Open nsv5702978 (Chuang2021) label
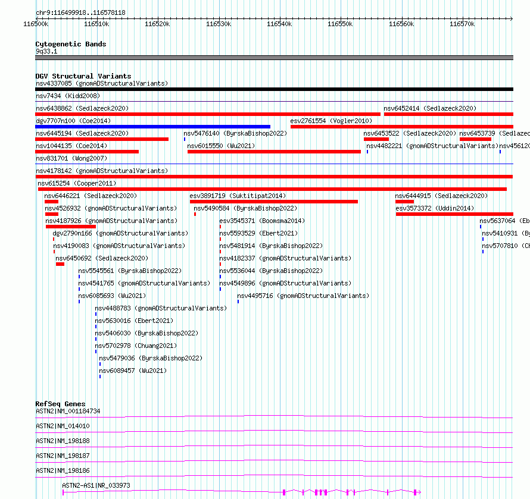The image size is (530, 499). [136, 346]
